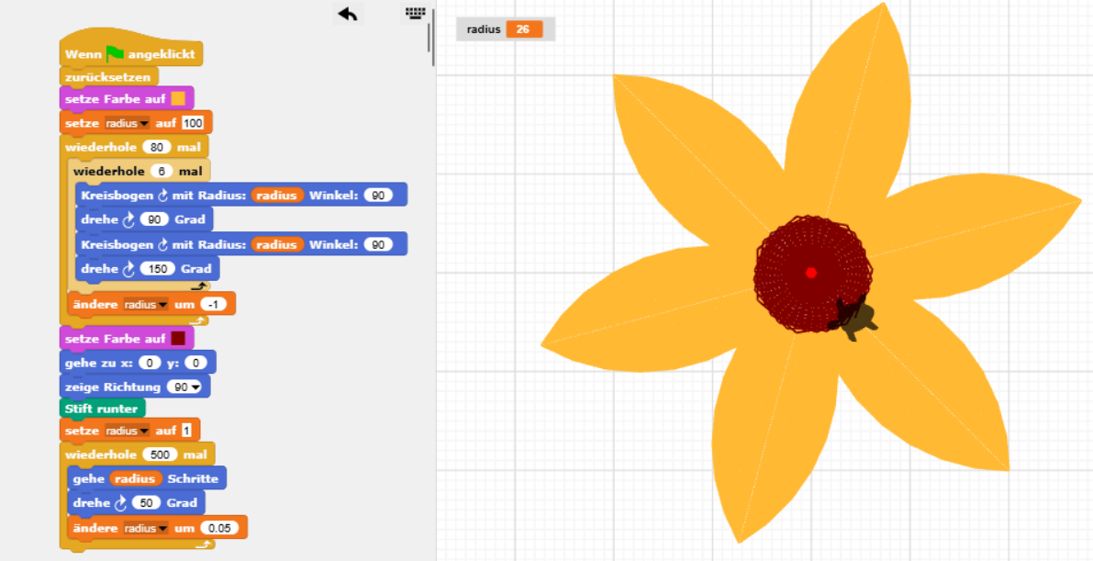Screen dimensions: 1093x561
Task: Open the direction dropdown in 'zeige Richtung 90'
Action: (x=187, y=387)
